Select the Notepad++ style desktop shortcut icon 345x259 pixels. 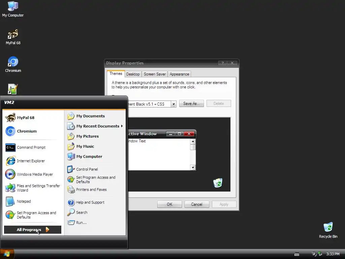click(12, 89)
